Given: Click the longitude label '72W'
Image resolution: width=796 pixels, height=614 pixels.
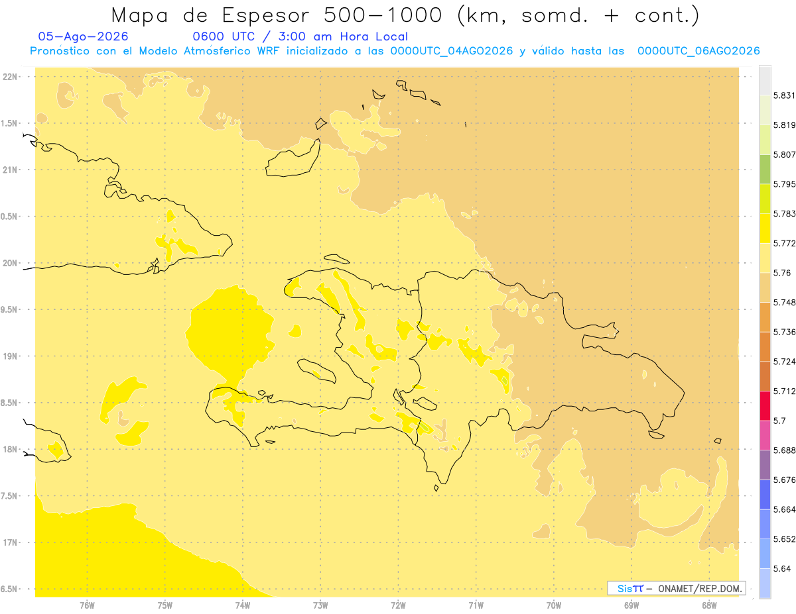Looking at the screenshot, I should coord(398,605).
